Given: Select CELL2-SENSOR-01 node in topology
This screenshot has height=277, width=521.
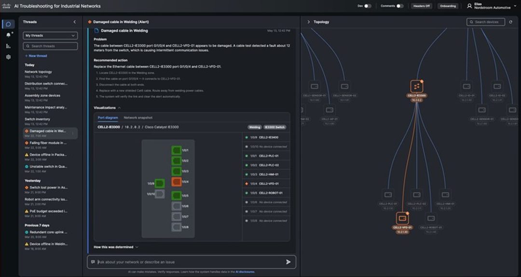Looking at the screenshot, I should pyautogui.click(x=482, y=110).
